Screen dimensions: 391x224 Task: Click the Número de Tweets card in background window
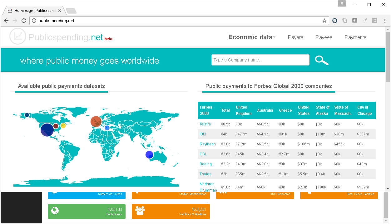(x=87, y=195)
